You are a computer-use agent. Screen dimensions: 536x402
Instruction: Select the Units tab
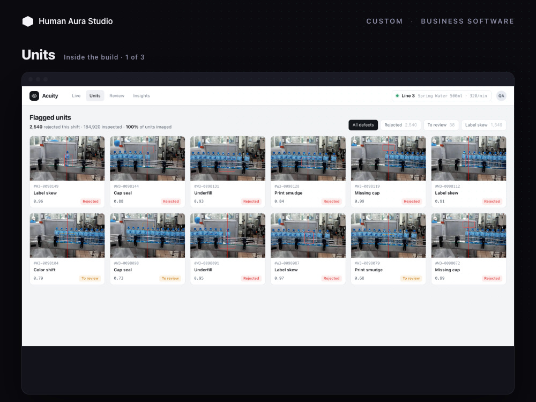pos(95,96)
